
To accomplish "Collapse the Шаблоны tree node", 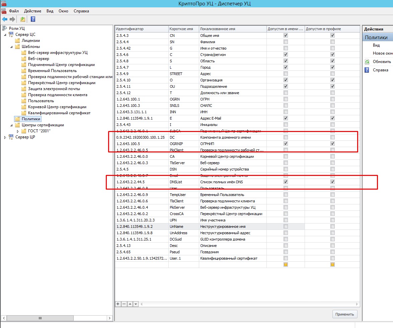I will 11,47.
